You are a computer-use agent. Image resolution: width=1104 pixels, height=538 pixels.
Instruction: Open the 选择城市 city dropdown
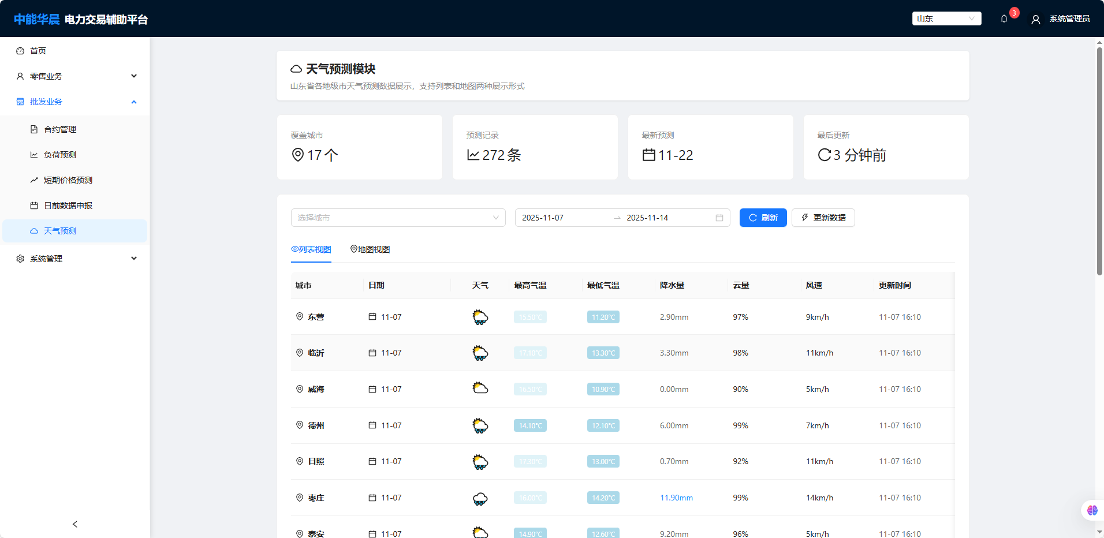point(398,218)
